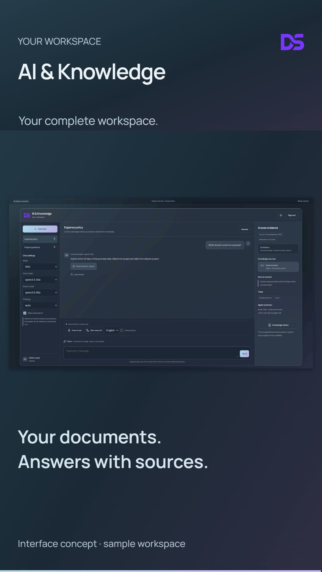Open the Expense policy knowledge source card
Screen dimensions: 322x572
pyautogui.click(x=278, y=267)
